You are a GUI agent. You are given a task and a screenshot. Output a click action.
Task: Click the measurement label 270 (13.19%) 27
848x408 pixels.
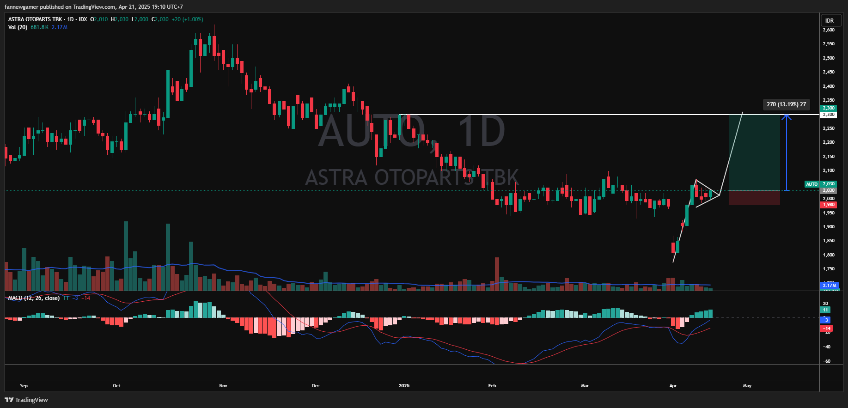click(786, 104)
